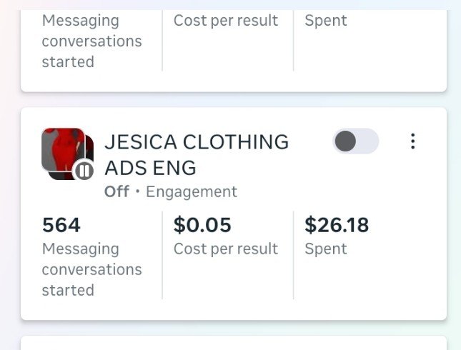461x350 pixels.
Task: Click the $0.05 cost per result value
Action: coord(202,226)
